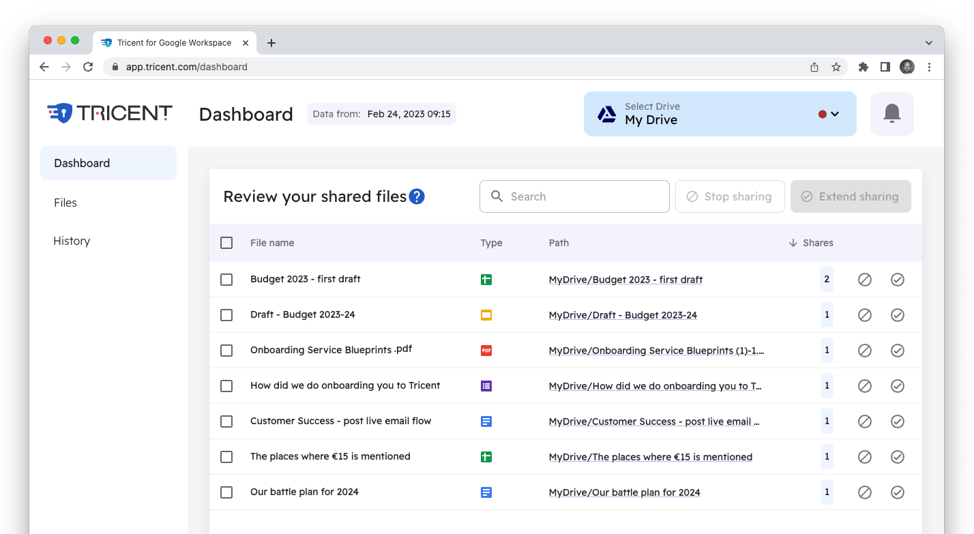Open the browser extensions puzzle icon
Screen dimensions: 974x534
tap(864, 67)
